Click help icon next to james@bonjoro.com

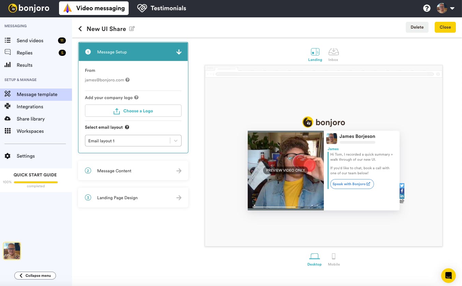128,80
